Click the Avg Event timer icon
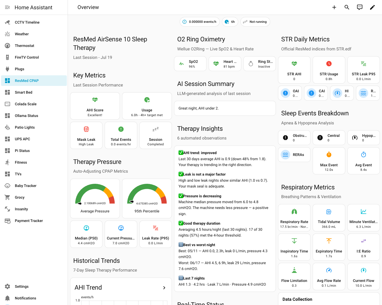The height and width of the screenshot is (305, 382). [x=363, y=155]
